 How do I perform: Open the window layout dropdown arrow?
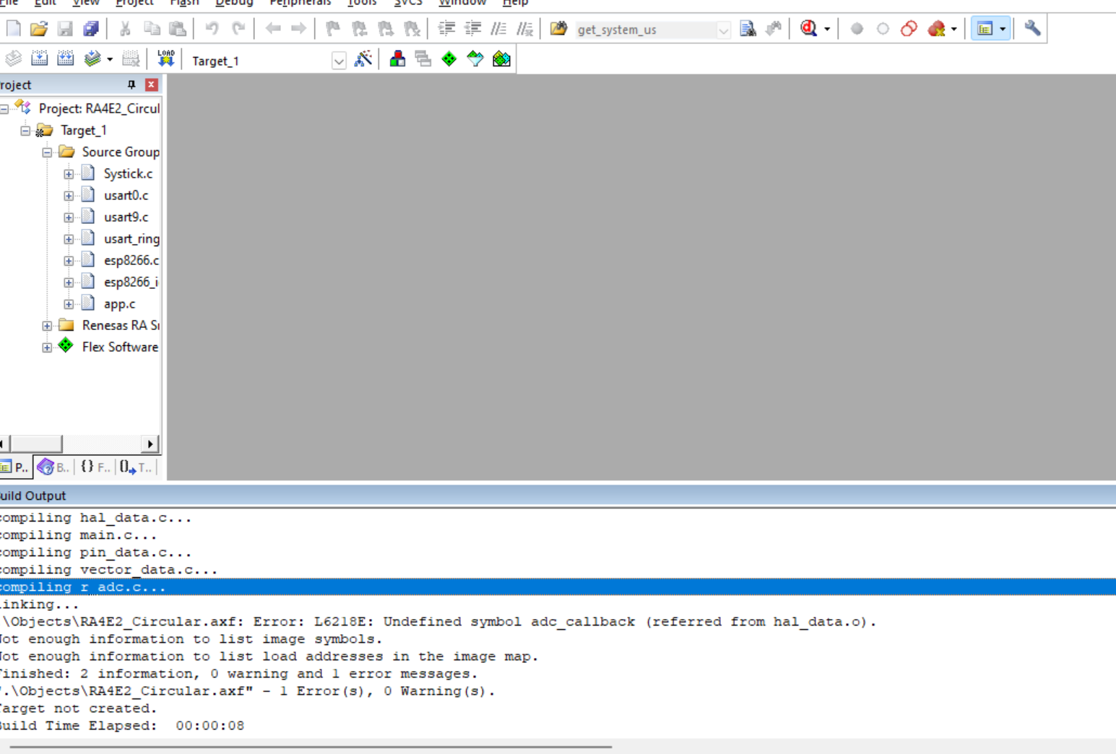pyautogui.click(x=1003, y=29)
